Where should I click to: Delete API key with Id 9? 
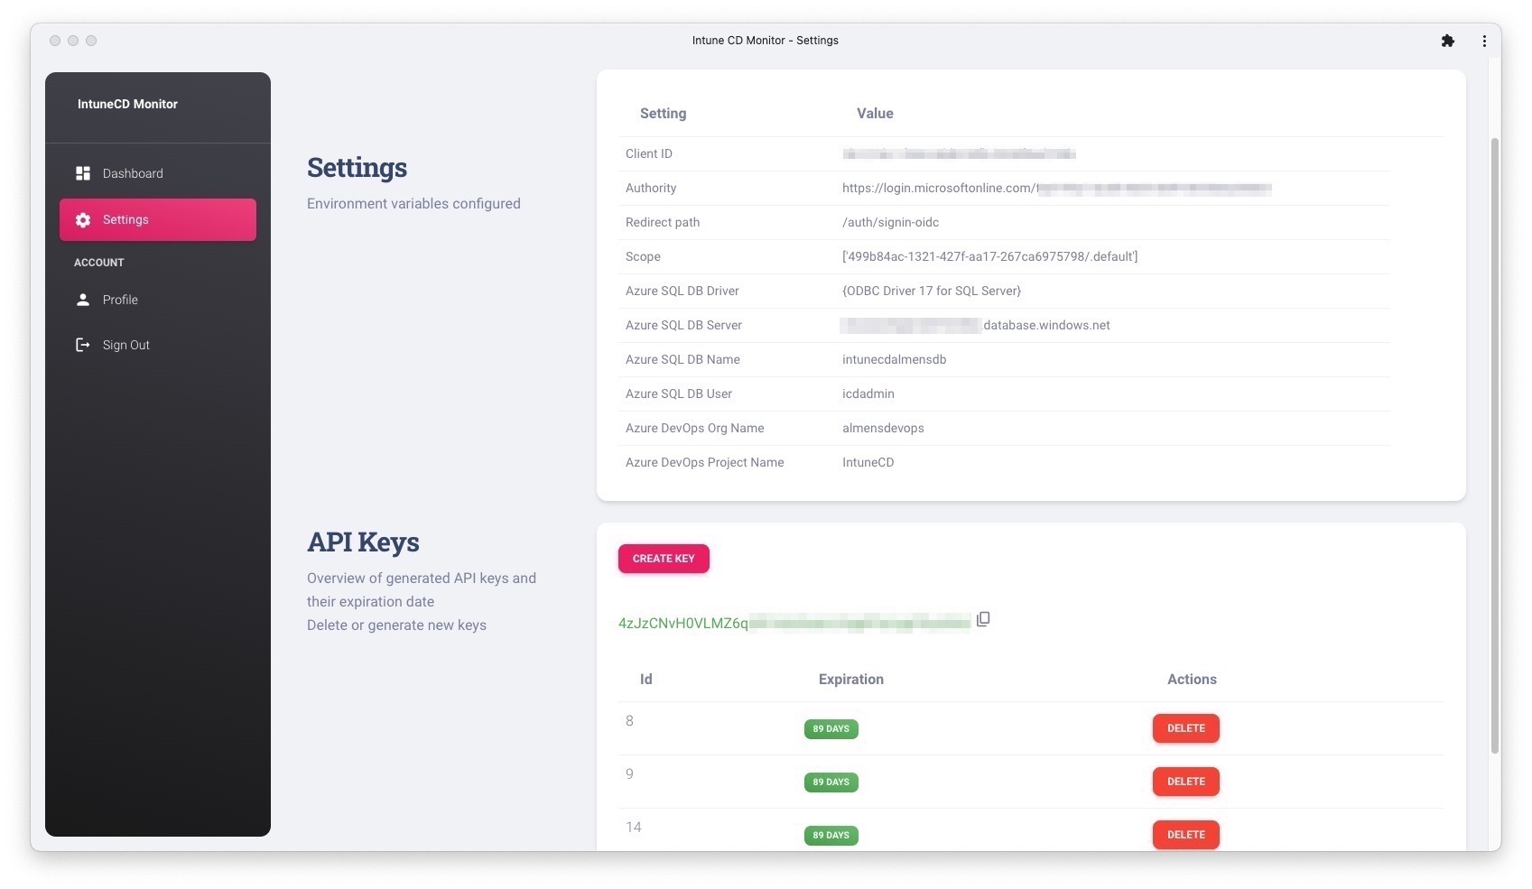(1185, 782)
